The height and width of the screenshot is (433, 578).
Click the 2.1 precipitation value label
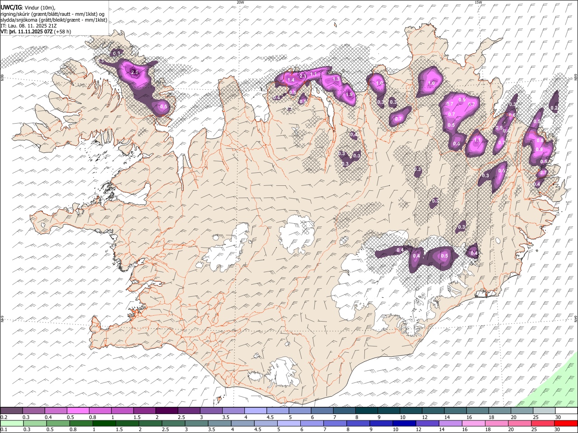coord(303,76)
